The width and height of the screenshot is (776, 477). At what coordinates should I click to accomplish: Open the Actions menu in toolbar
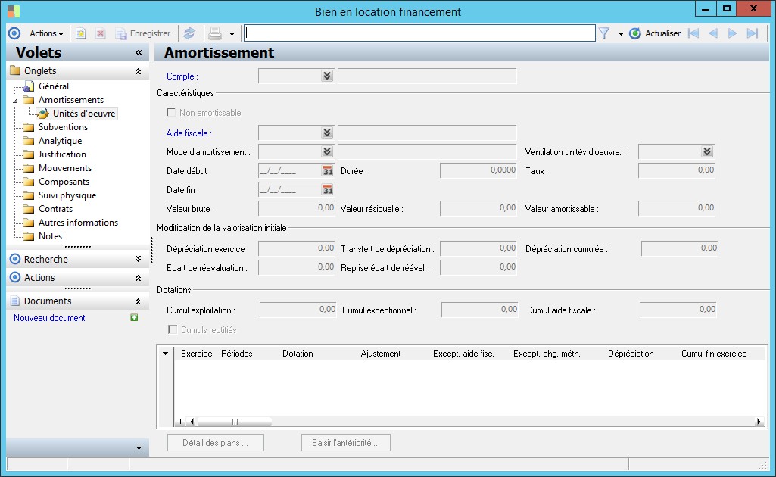pos(46,33)
